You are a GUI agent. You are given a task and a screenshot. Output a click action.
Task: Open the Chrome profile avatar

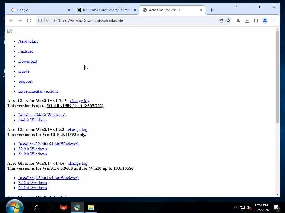pos(265,21)
